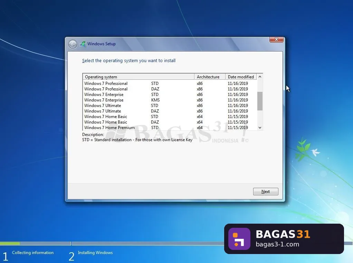Sort by the Operating system column header
This screenshot has height=263, width=353.
139,77
